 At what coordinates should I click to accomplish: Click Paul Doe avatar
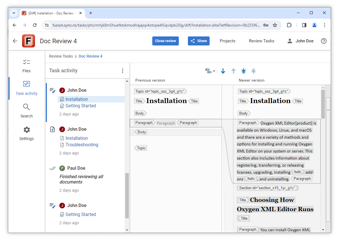pos(62,168)
